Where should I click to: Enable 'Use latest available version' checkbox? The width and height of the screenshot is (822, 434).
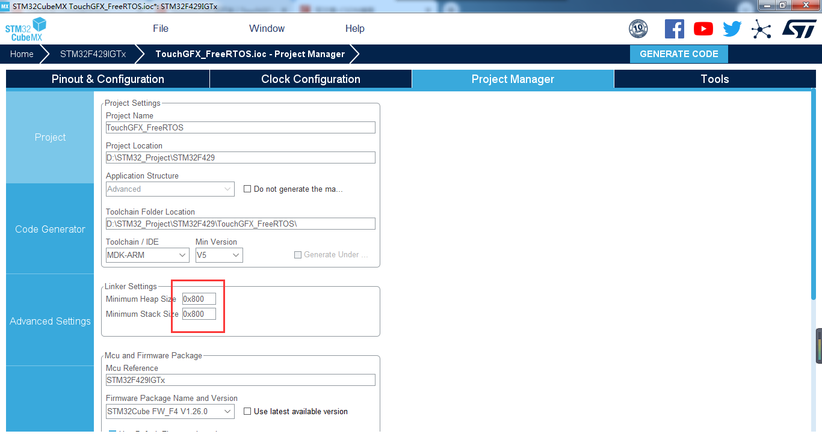click(x=247, y=412)
